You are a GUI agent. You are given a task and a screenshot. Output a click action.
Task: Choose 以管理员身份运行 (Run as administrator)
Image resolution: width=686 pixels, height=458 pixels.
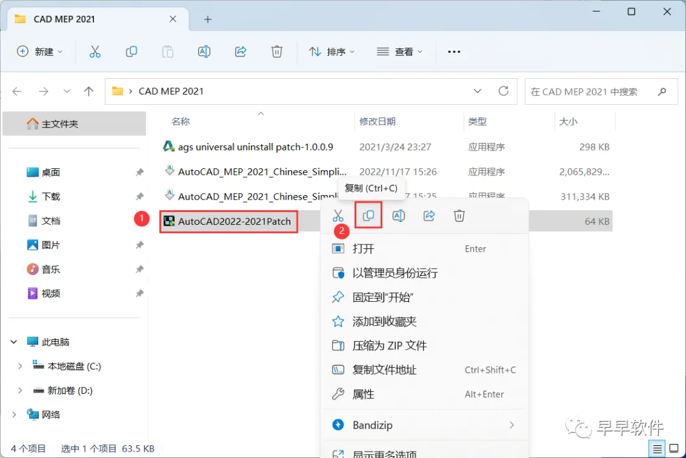(424, 273)
